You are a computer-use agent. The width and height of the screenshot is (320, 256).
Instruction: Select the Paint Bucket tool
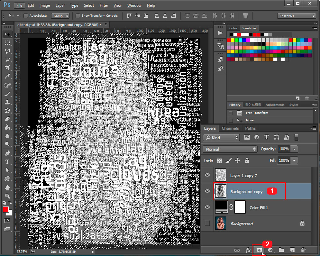point(7,127)
